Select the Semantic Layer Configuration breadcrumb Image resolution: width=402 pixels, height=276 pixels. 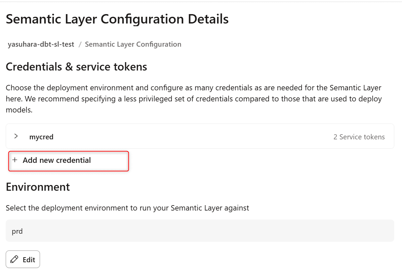tap(133, 44)
